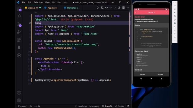
Task: Open the Search view in activity bar
Action: pyautogui.click(x=19, y=16)
